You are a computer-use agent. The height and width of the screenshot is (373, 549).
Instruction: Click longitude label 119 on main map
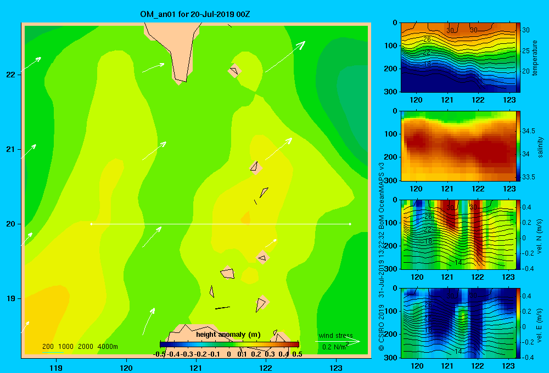[x=56, y=368]
